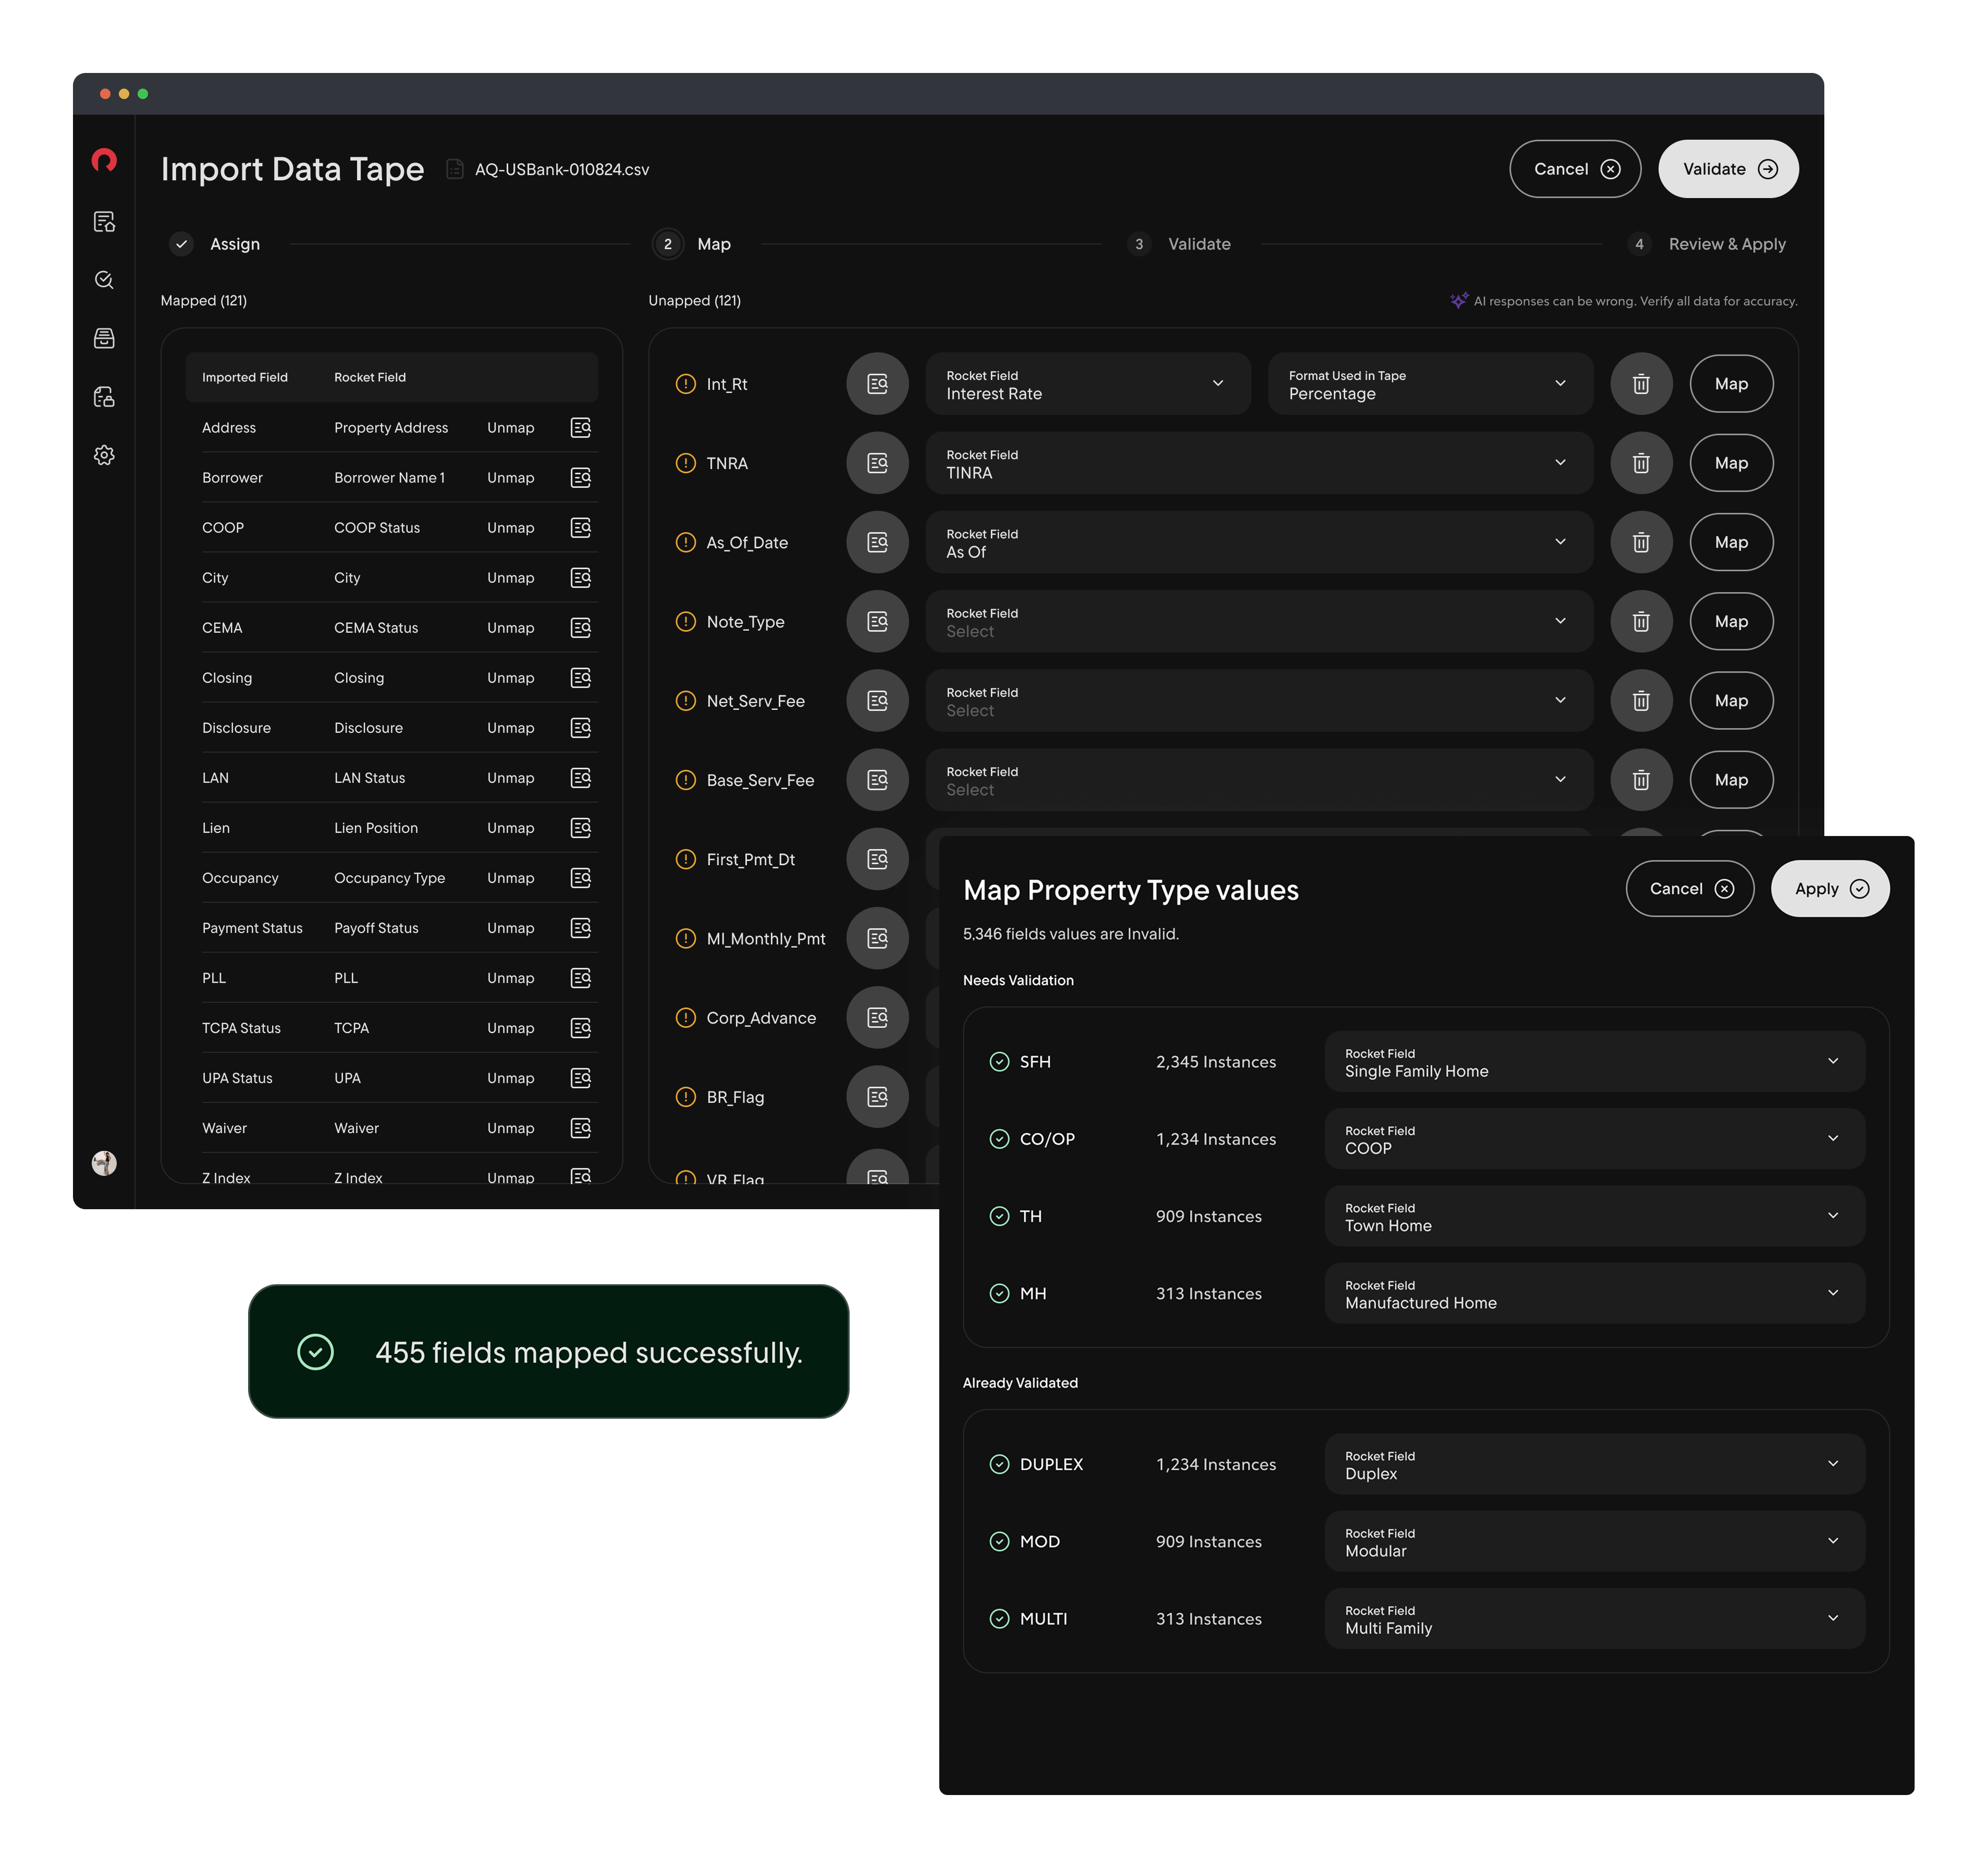Toggle the SFH validation check circle
Screen dimensions: 1988x1868
(x=999, y=1062)
